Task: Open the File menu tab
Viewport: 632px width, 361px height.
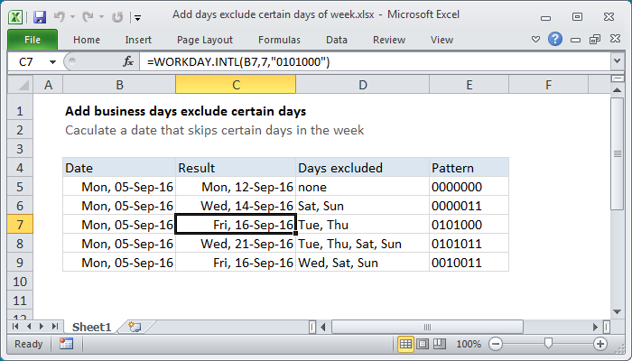Action: tap(32, 40)
